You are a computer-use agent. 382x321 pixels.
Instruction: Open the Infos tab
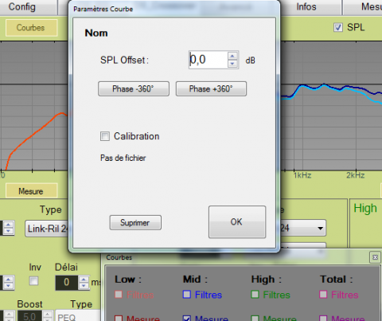[x=306, y=7]
